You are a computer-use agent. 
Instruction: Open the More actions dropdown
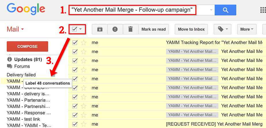click(247, 29)
